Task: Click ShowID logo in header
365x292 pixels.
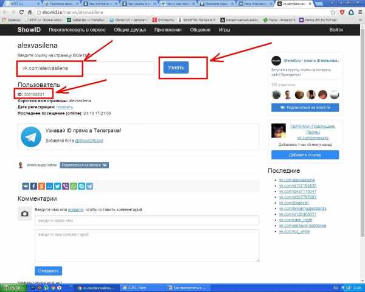Action: (x=29, y=30)
